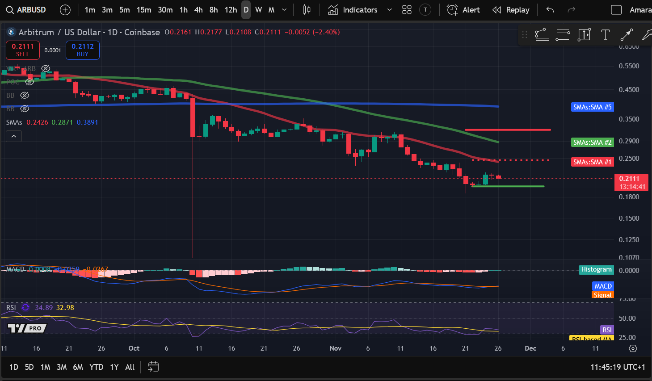Click the BUY 0.2112 button

point(82,50)
